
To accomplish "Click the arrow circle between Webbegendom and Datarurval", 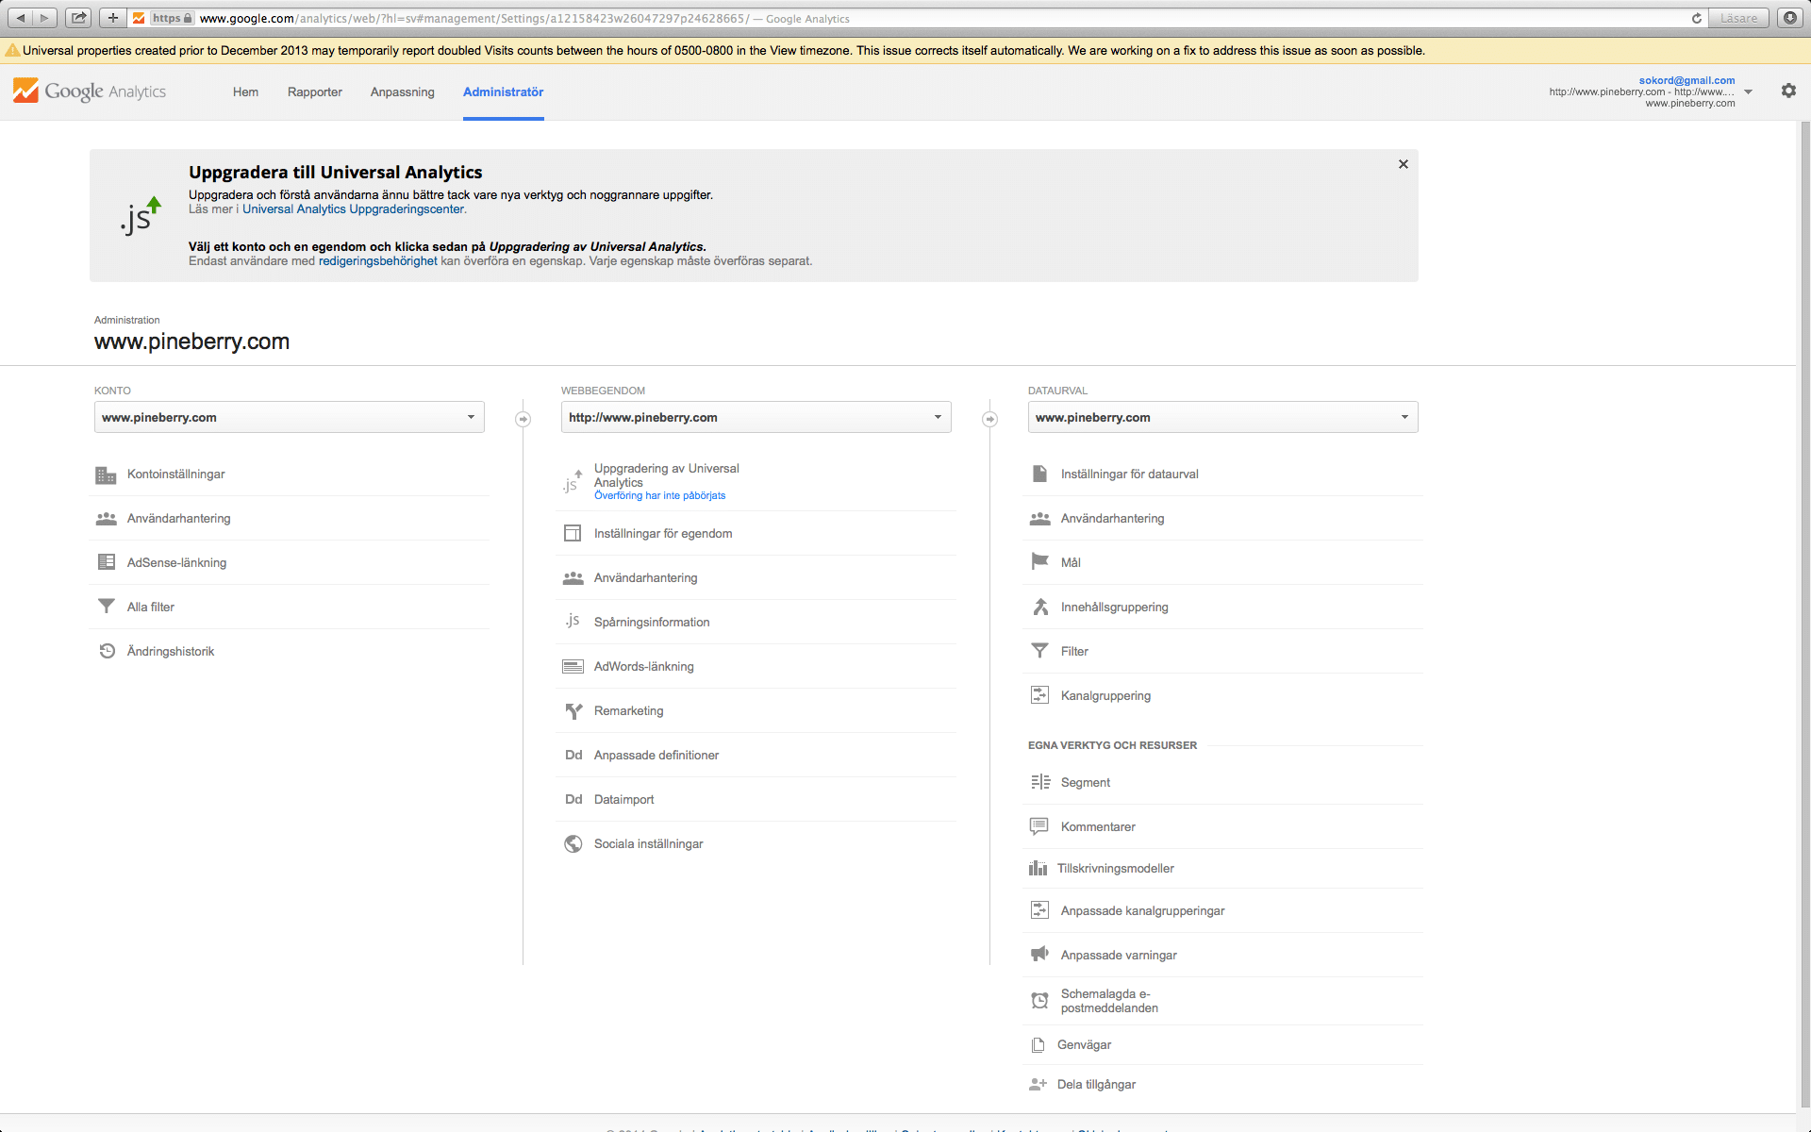I will (990, 419).
